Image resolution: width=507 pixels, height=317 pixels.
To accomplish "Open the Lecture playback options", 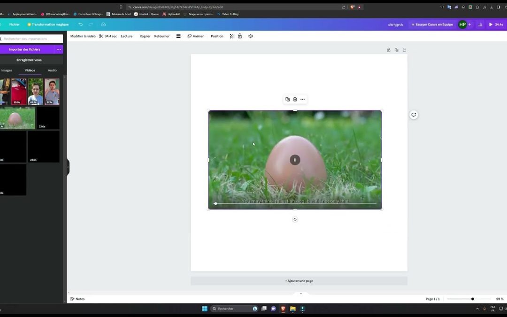I will coord(126,36).
